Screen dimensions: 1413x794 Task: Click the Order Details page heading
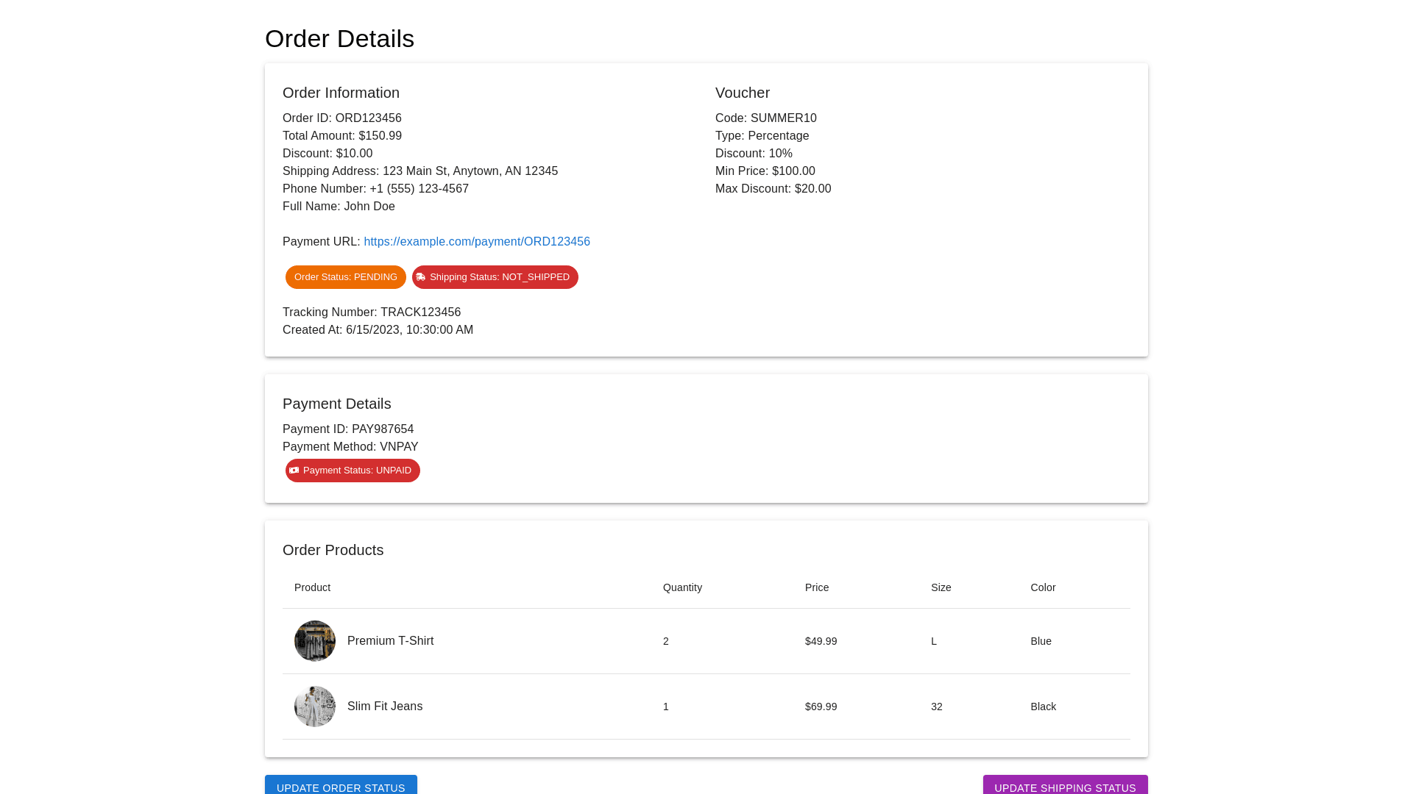(x=339, y=39)
